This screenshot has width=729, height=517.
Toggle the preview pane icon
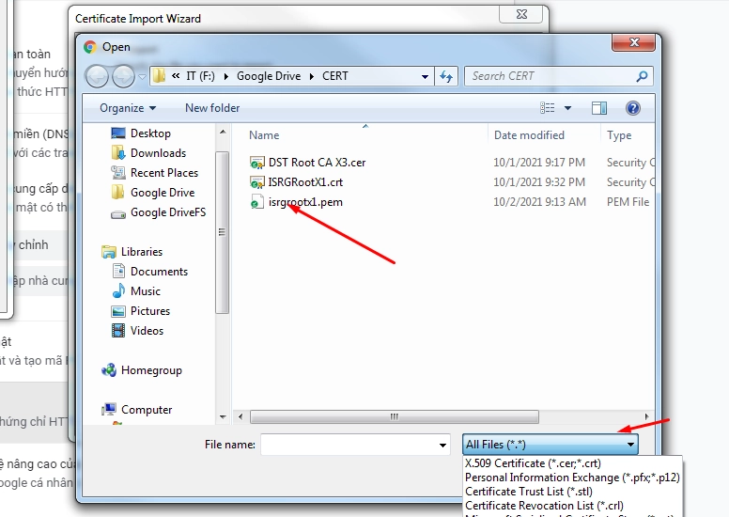pyautogui.click(x=598, y=108)
